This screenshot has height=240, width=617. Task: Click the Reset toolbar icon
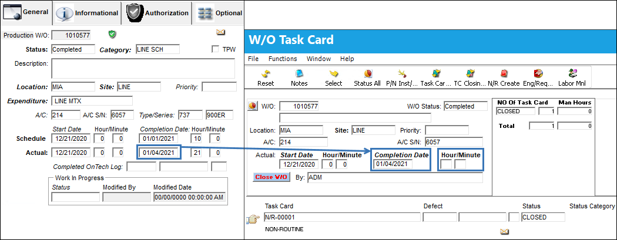click(x=266, y=78)
